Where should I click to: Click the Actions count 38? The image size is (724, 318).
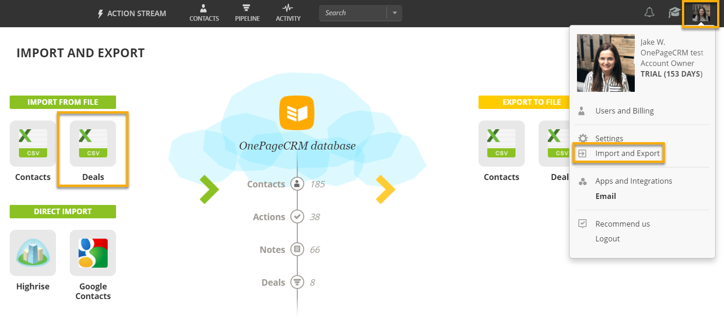click(x=315, y=217)
